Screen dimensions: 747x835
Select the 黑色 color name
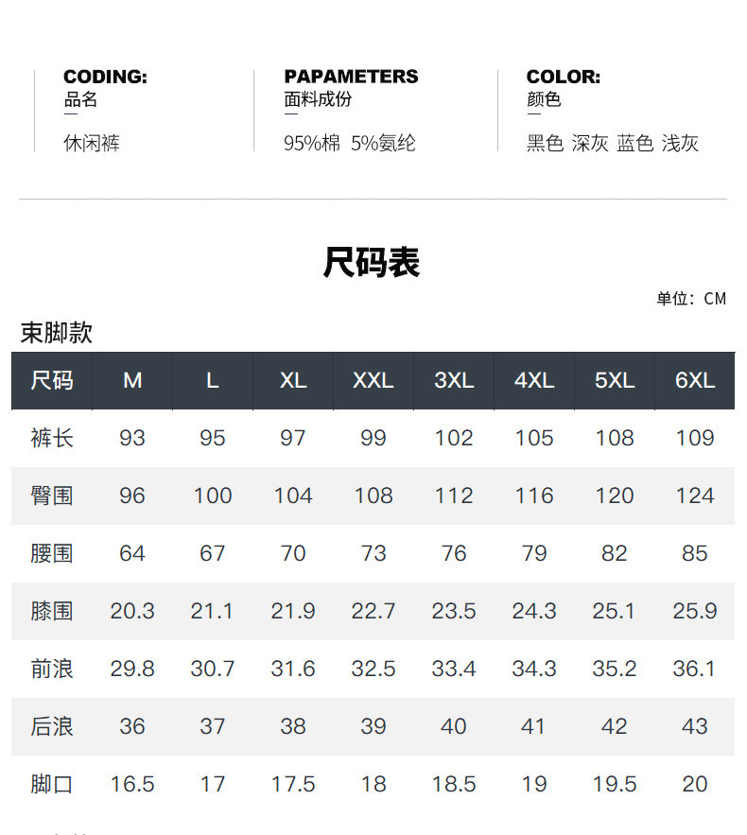click(x=545, y=144)
